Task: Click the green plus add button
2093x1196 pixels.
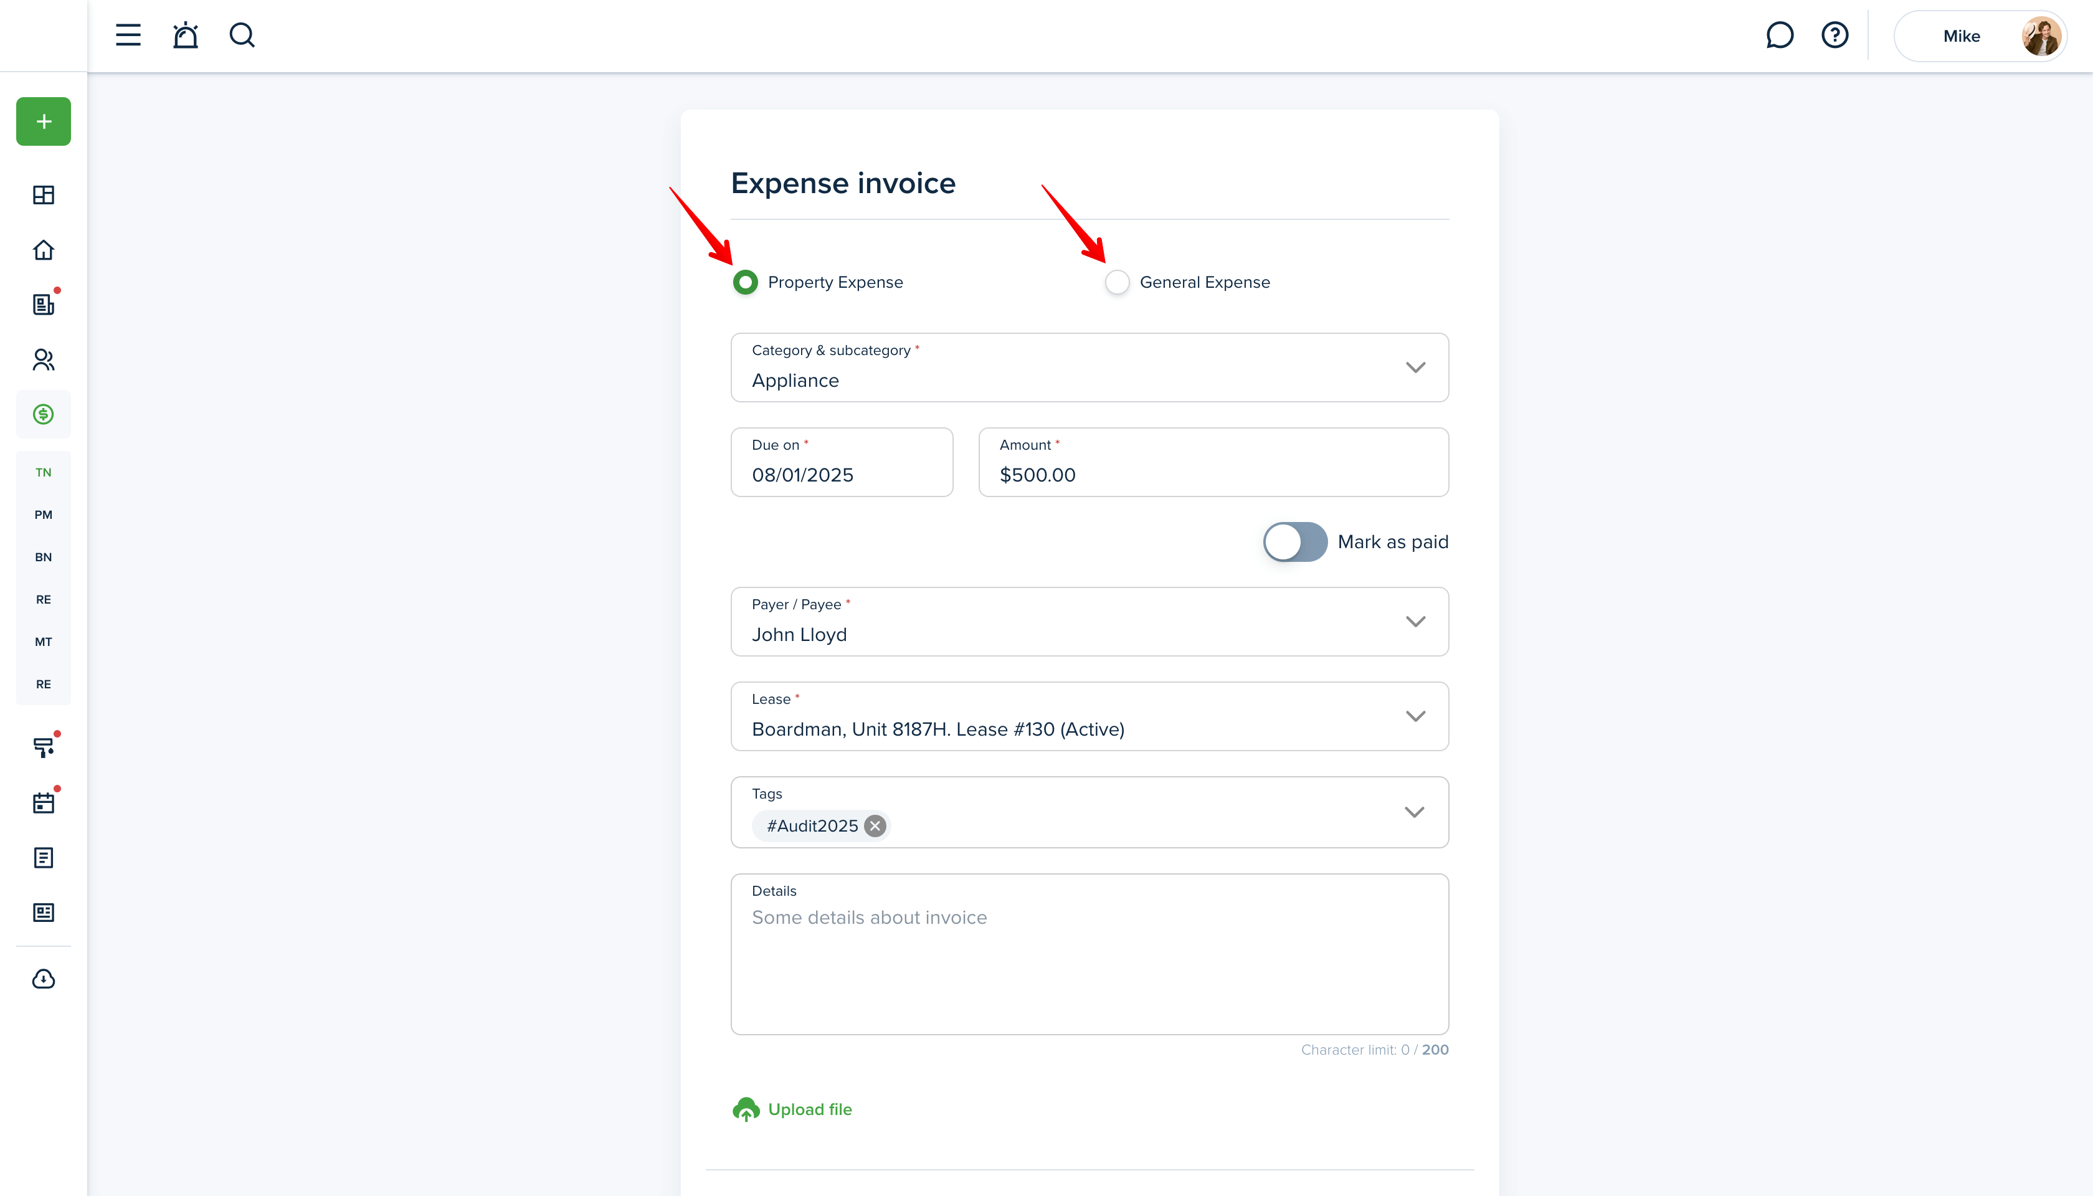Action: tap(44, 121)
